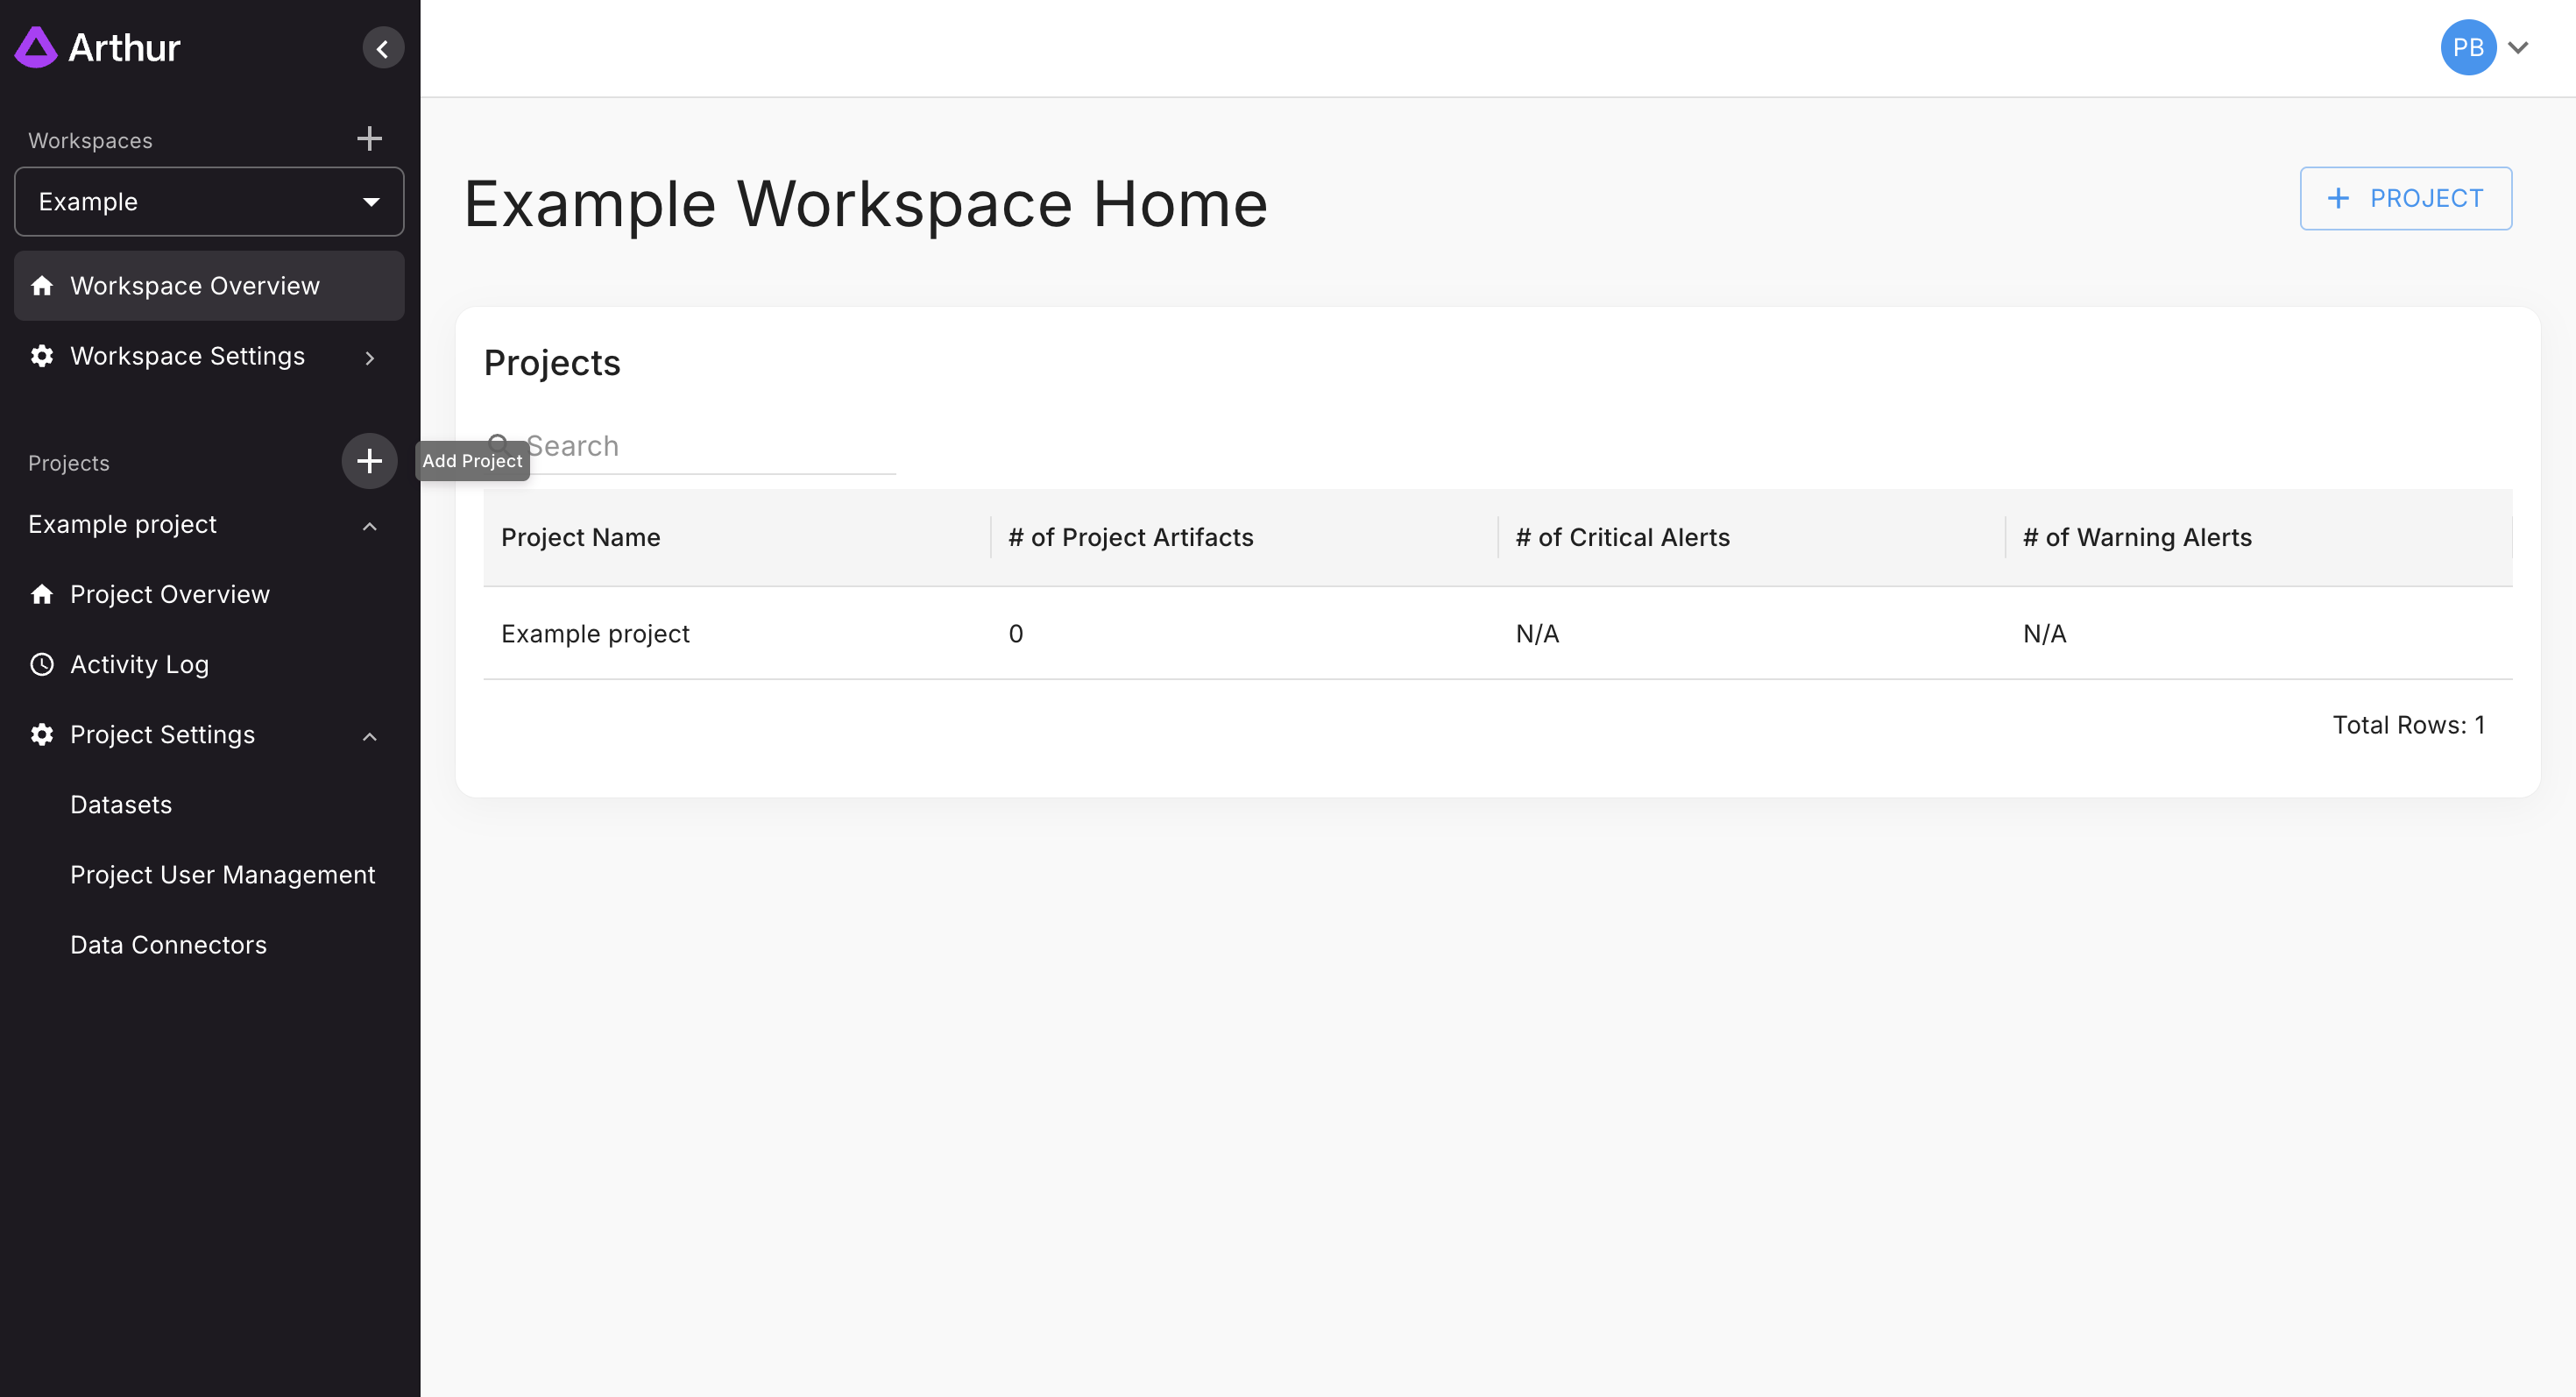
Task: Click the Workspace Settings gear icon
Action: (42, 356)
